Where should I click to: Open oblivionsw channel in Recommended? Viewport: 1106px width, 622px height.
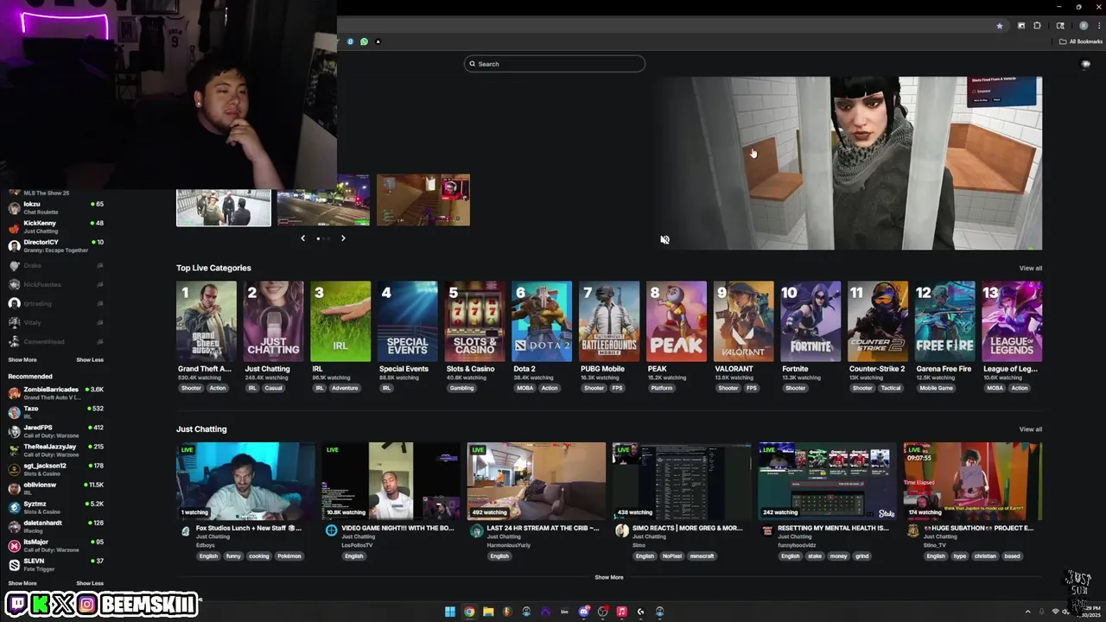click(x=55, y=488)
